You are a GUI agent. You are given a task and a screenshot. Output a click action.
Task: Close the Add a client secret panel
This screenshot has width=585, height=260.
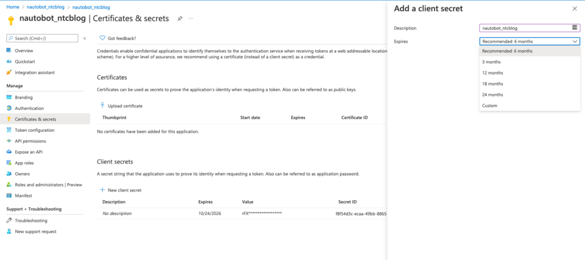coord(575,9)
